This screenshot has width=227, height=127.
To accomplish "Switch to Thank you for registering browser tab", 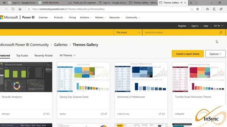I will [x=82, y=3].
